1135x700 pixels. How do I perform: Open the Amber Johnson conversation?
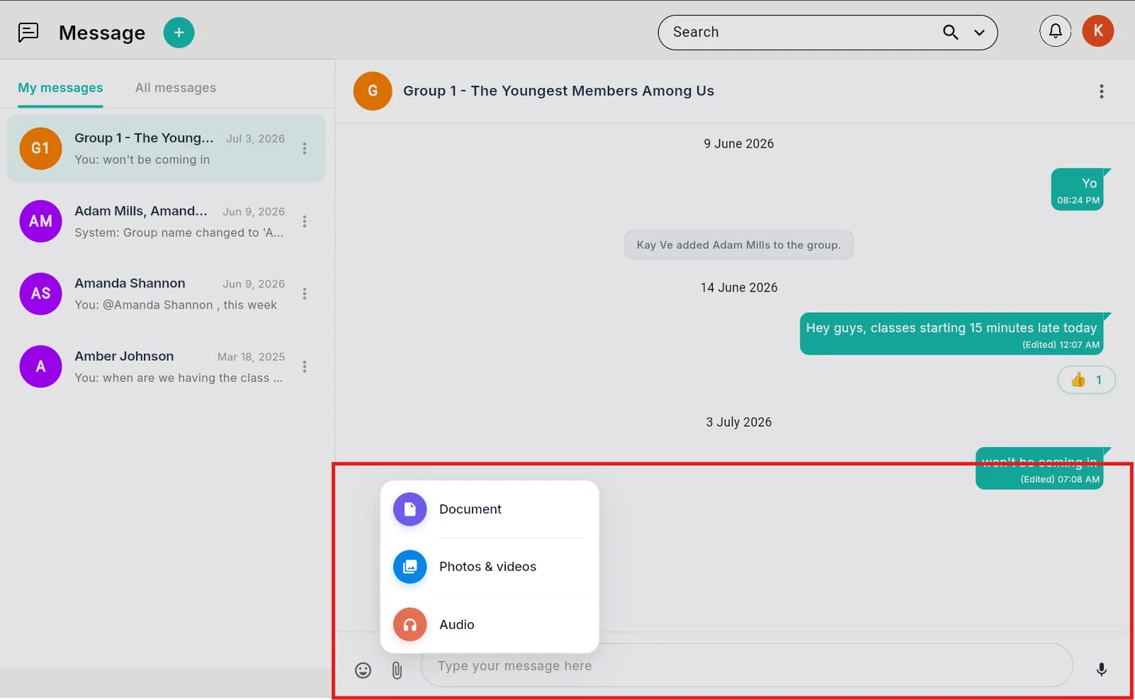tap(166, 367)
